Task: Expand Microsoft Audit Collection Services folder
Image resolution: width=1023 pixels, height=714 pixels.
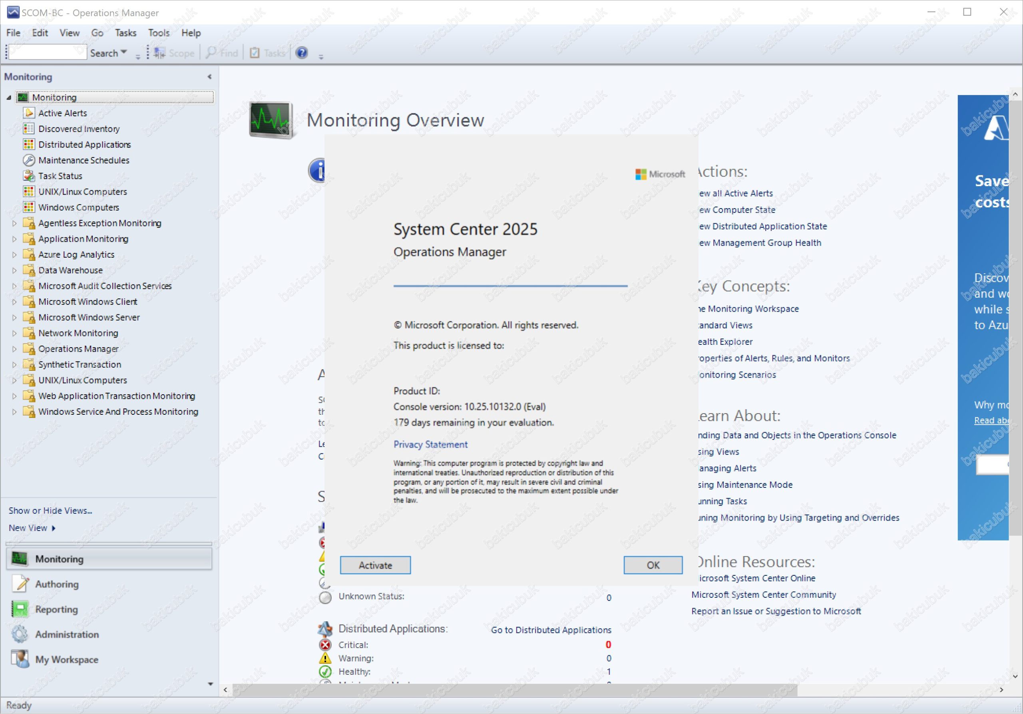Action: click(x=14, y=286)
